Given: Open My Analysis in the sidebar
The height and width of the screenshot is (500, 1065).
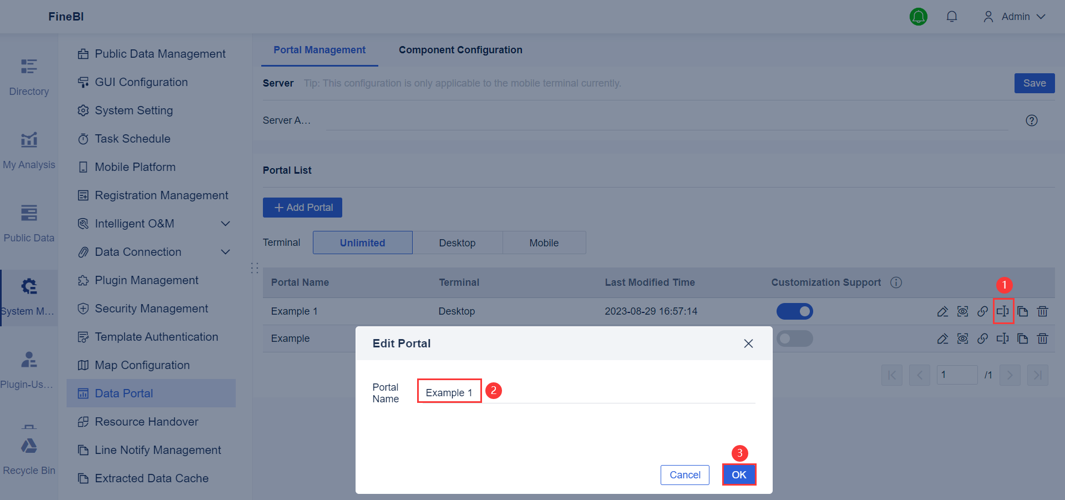Looking at the screenshot, I should coord(29,151).
